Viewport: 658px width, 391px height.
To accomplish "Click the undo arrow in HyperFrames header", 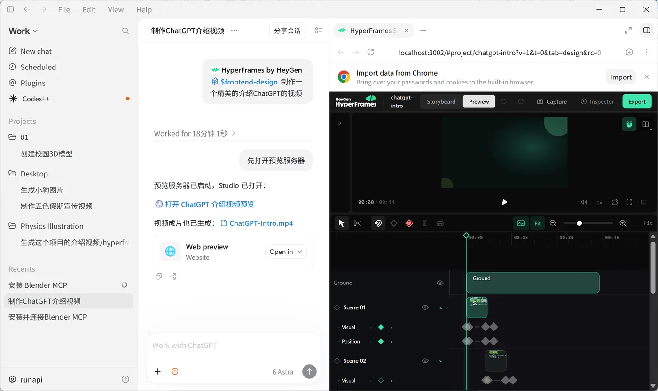I will click(x=503, y=101).
